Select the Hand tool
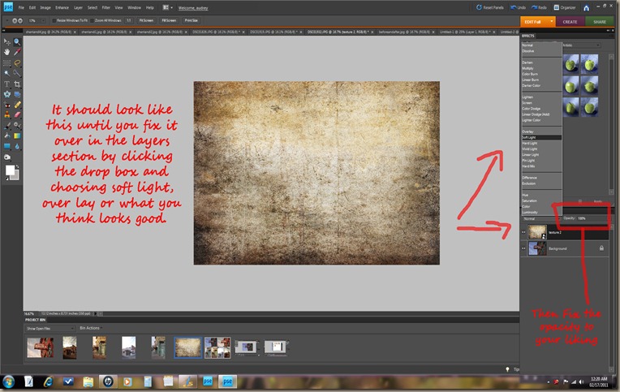 (x=7, y=52)
